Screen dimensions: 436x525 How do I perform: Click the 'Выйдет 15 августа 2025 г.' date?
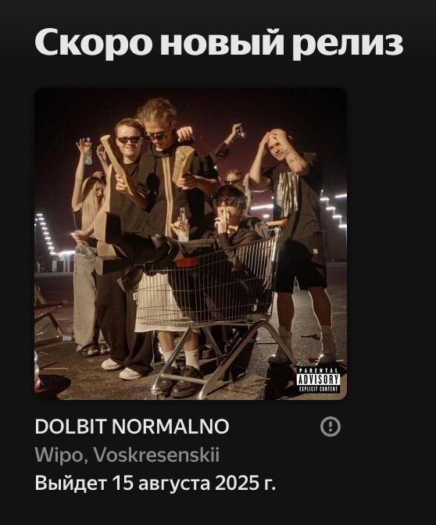155,483
